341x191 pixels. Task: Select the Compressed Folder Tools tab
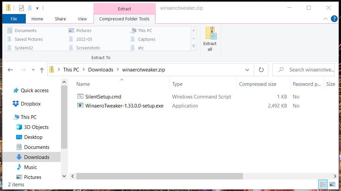(124, 19)
